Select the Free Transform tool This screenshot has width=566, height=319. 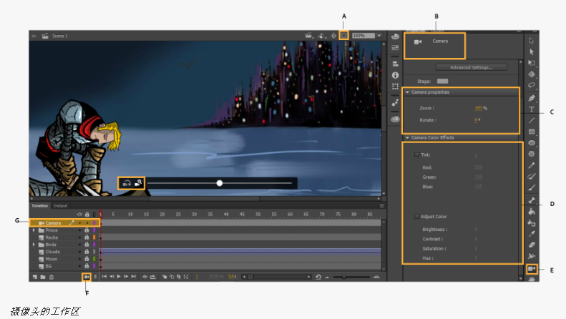click(532, 63)
